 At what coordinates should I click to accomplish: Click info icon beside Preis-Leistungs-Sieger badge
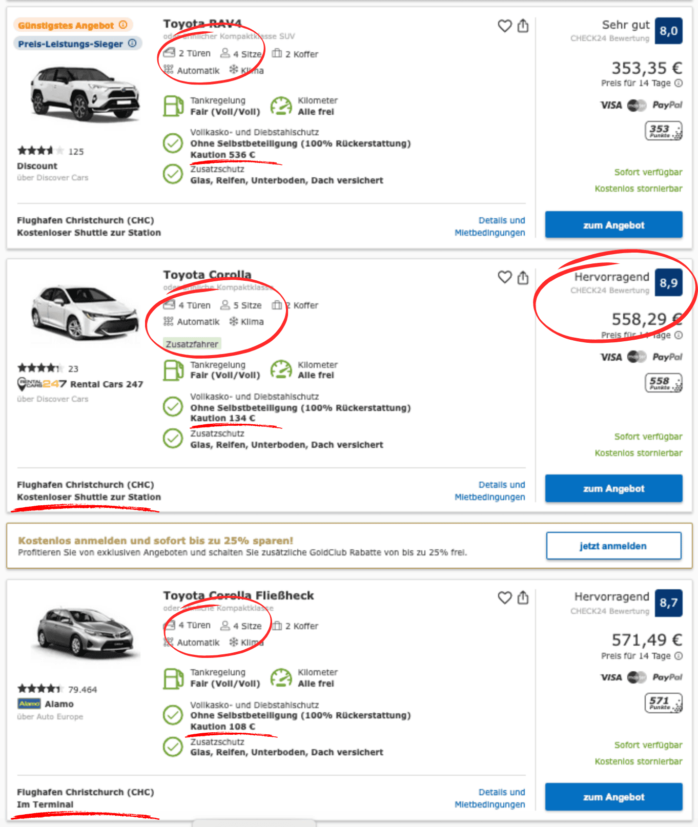pyautogui.click(x=132, y=43)
